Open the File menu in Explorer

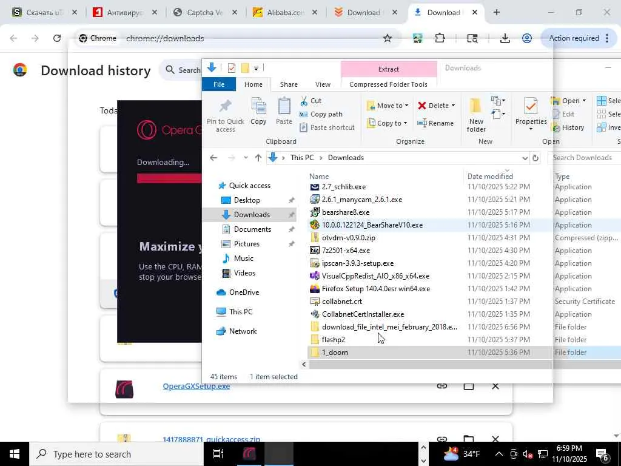[x=218, y=84]
